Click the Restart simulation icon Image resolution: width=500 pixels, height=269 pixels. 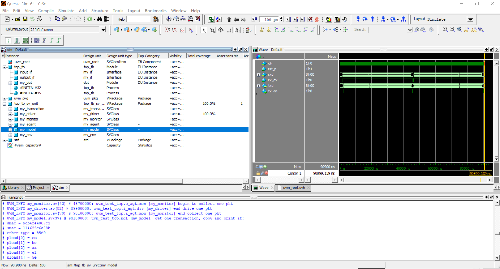point(254,20)
